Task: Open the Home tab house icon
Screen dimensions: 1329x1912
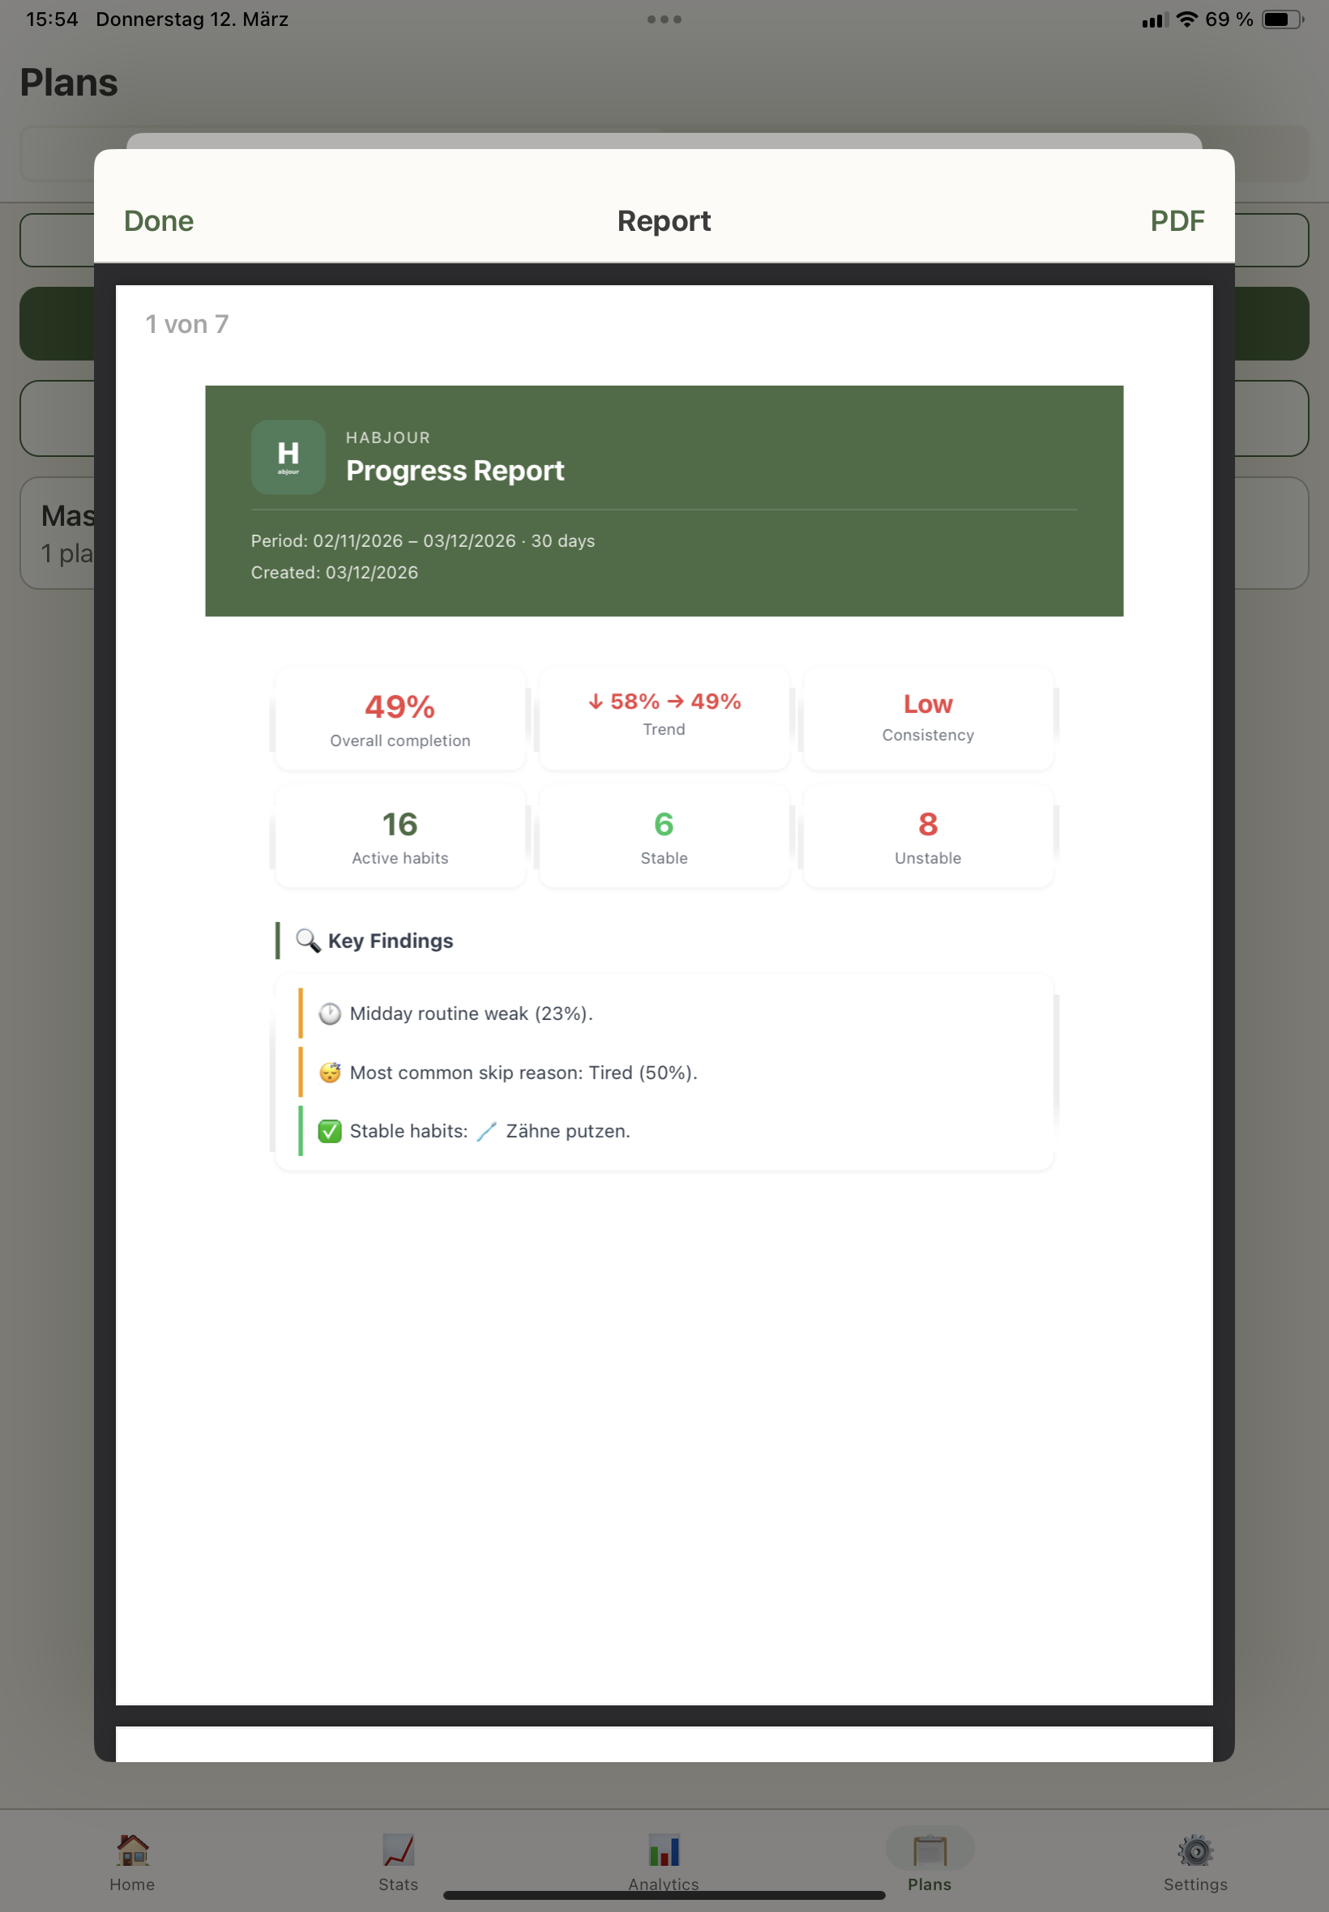Action: 132,1850
